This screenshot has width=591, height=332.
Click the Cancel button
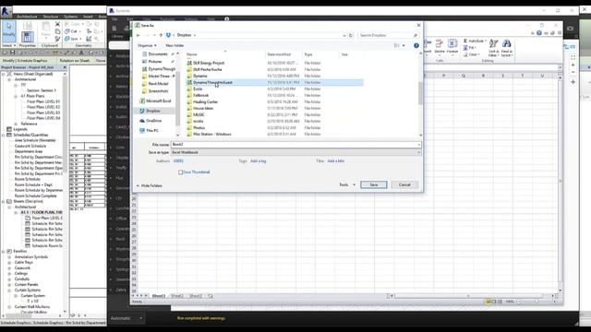(404, 184)
